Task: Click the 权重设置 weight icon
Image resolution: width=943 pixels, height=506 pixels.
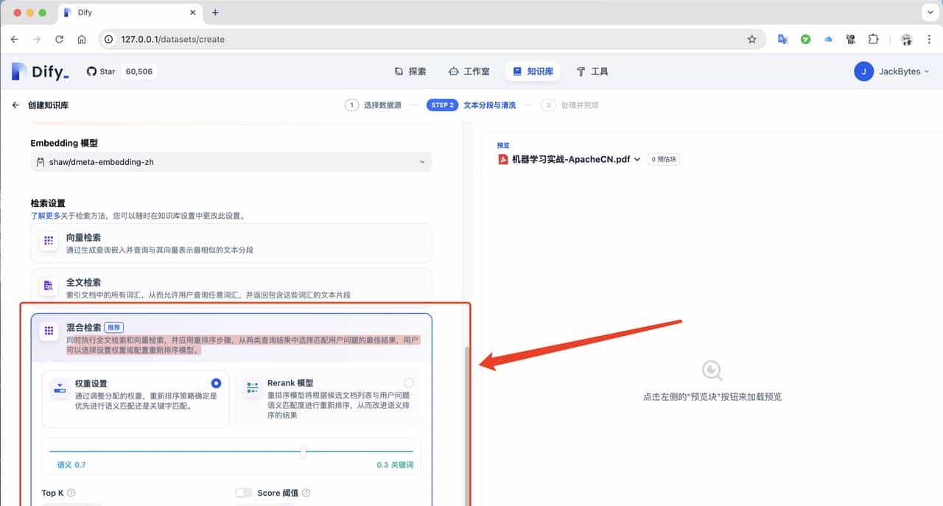Action: pyautogui.click(x=60, y=388)
